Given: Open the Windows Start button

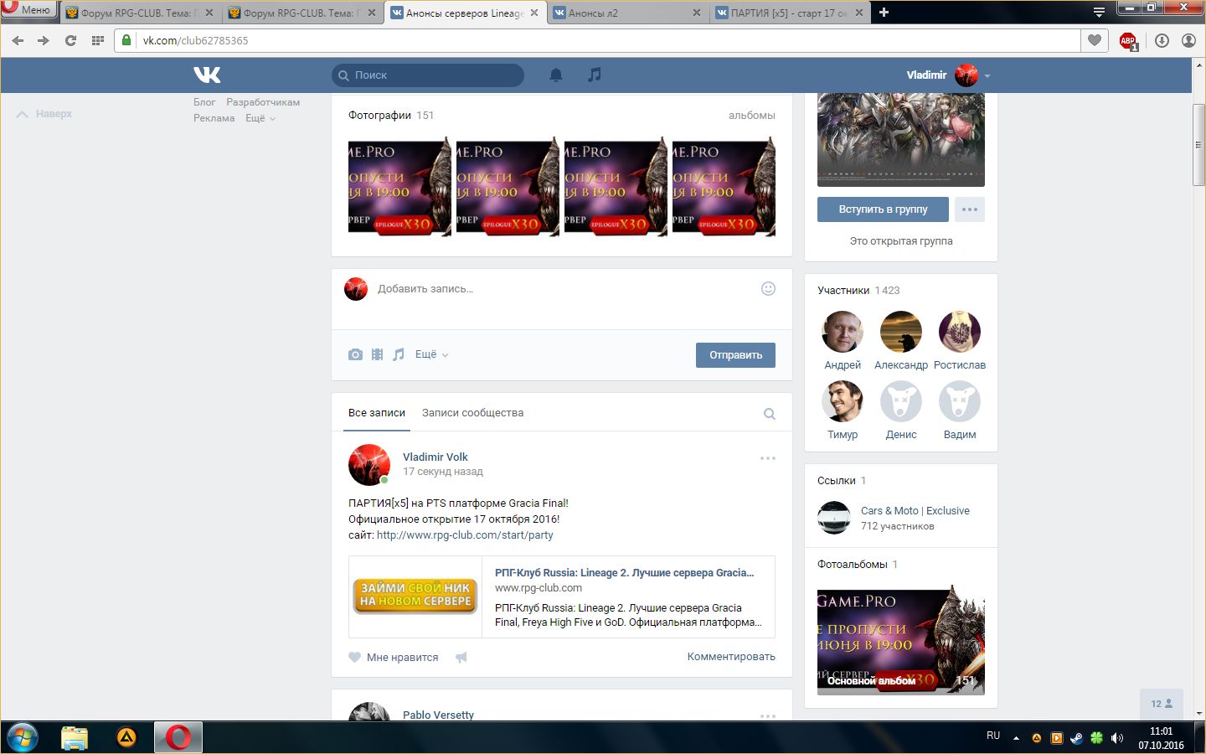Looking at the screenshot, I should [22, 737].
